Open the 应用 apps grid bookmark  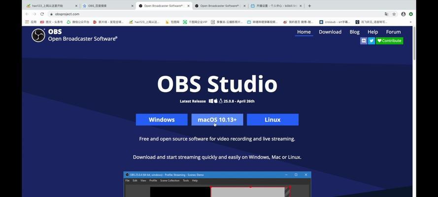(31, 22)
